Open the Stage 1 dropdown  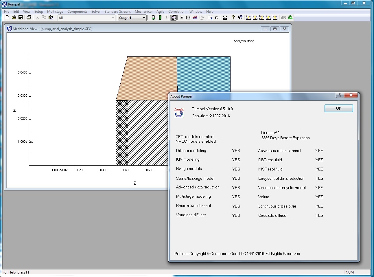132,18
